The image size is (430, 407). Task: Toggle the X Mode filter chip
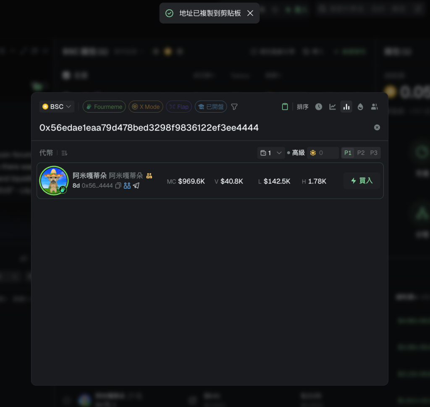click(x=146, y=107)
